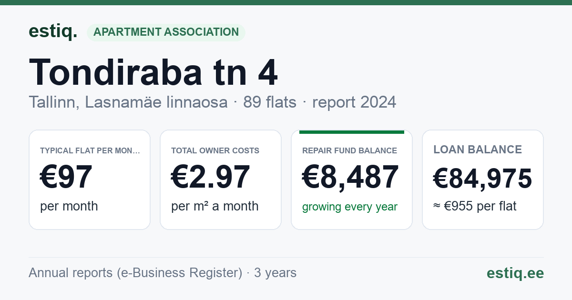Click the growing every year note
The height and width of the screenshot is (300, 572).
(x=350, y=207)
